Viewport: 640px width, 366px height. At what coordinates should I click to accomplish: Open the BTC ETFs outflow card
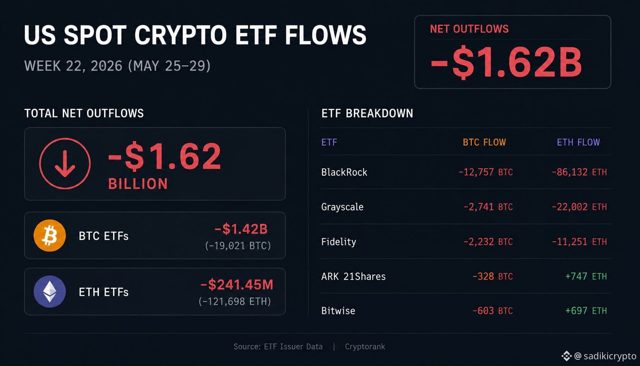point(155,236)
